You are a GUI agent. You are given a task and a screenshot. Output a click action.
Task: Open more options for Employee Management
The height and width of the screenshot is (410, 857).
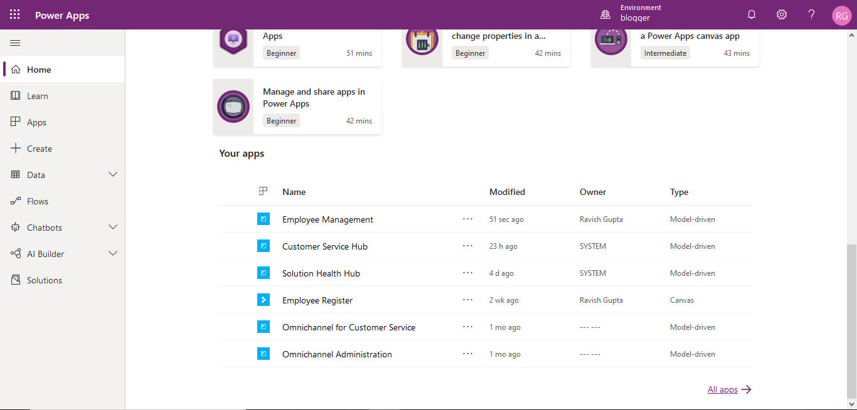click(467, 219)
